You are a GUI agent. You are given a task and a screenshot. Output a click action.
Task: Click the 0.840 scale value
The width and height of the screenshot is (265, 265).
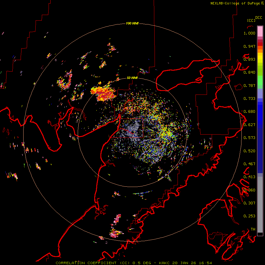pyautogui.click(x=249, y=72)
